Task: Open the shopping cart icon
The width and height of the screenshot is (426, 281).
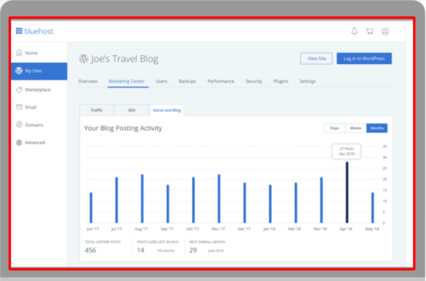Action: 370,31
